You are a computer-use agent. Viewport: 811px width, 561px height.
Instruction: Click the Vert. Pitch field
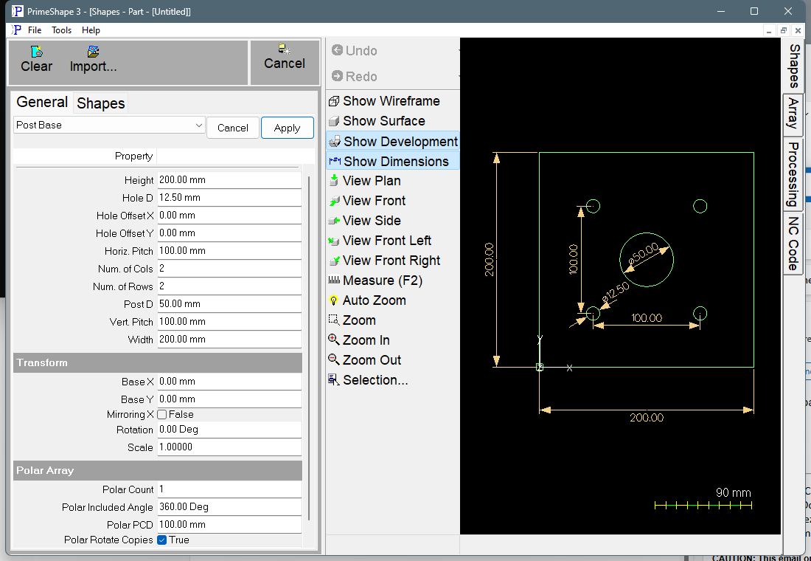click(x=229, y=321)
